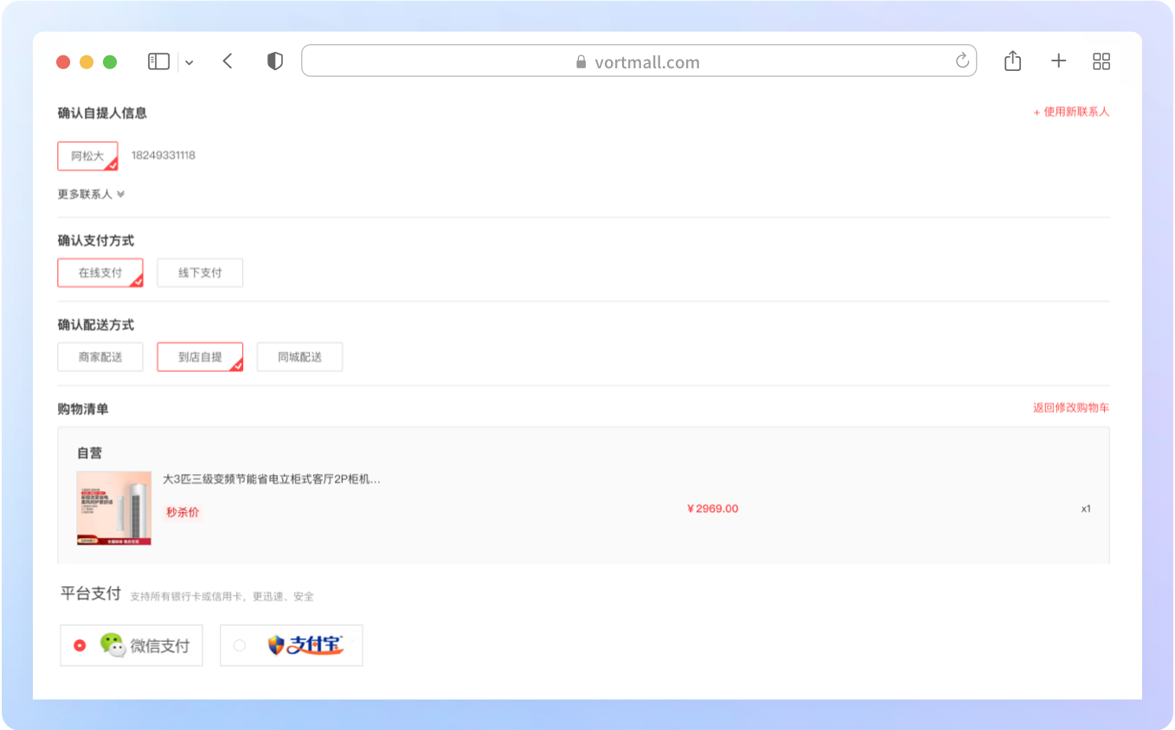This screenshot has width=1175, height=730.
Task: Select the 阿松大 contact card
Action: (87, 156)
